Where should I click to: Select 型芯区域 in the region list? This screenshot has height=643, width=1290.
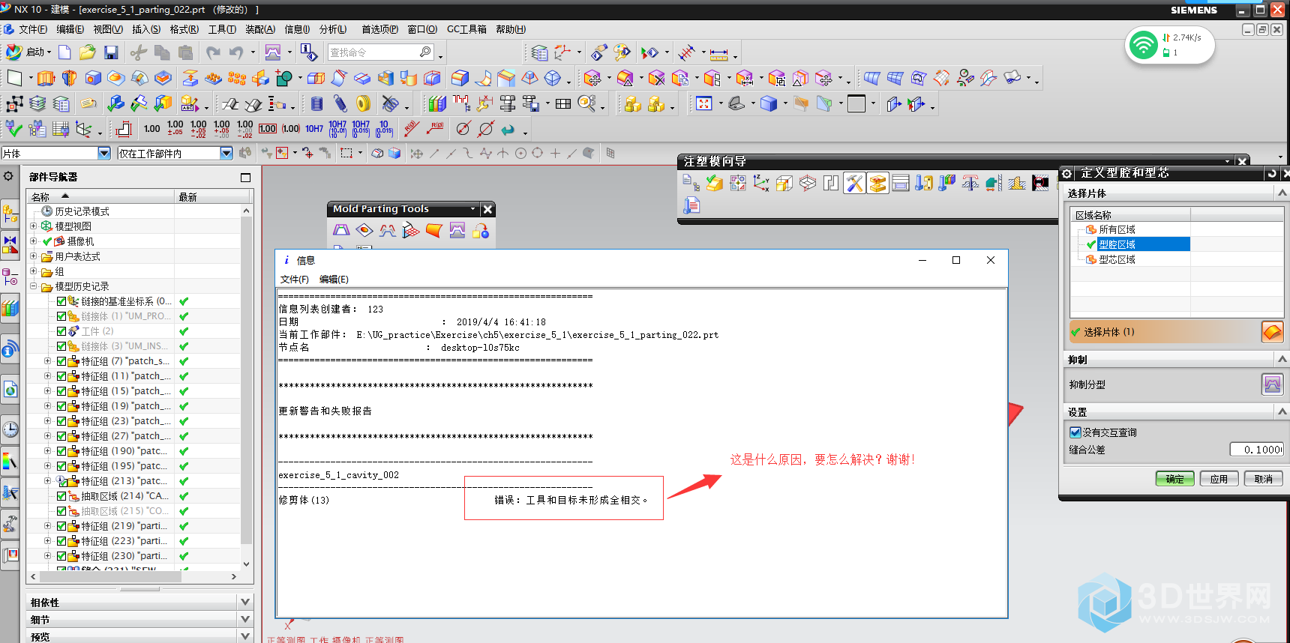pos(1117,259)
